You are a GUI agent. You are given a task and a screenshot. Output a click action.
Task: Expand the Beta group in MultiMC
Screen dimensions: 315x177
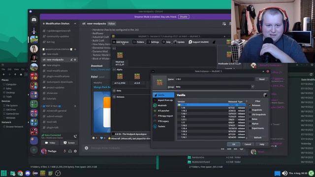(x=114, y=90)
